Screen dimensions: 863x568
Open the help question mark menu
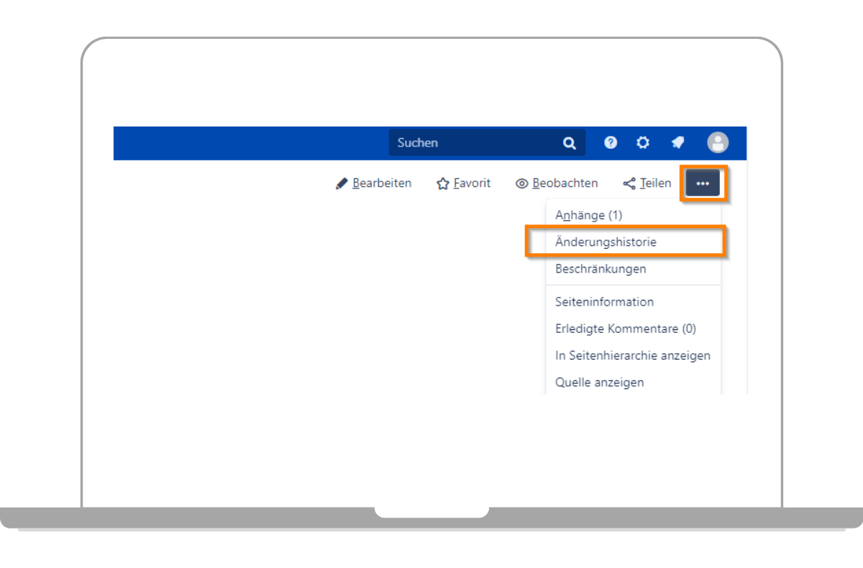tap(611, 142)
